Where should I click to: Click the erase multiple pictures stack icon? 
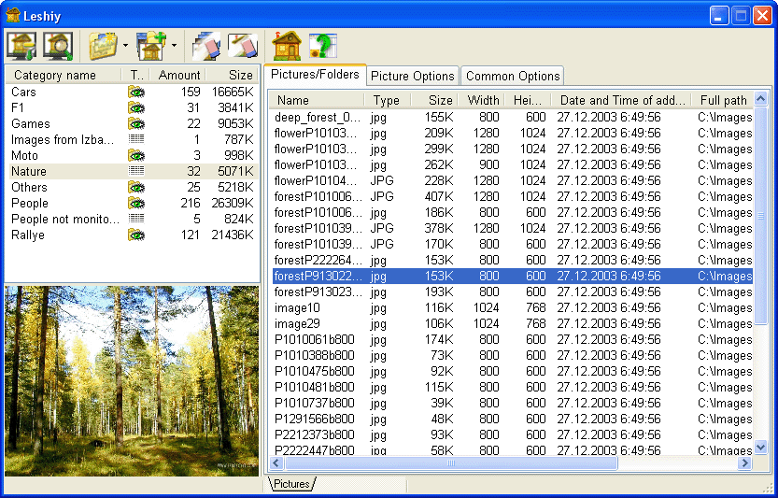[205, 46]
